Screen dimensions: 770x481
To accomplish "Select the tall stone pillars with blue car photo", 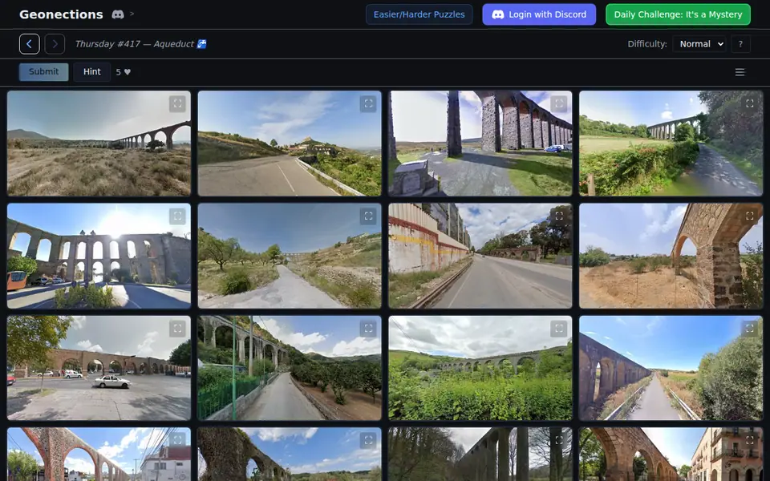I will [480, 143].
